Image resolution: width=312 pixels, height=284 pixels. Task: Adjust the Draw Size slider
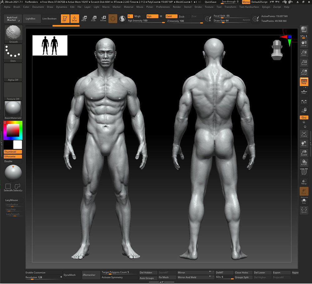(x=232, y=21)
